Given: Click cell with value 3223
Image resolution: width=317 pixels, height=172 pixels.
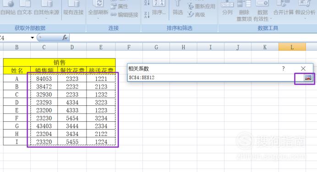Looking at the screenshot, I should pyautogui.click(x=101, y=102).
